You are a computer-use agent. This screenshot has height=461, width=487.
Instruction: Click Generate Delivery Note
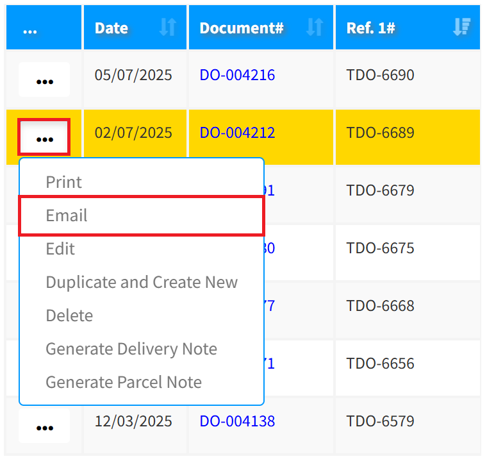[131, 349]
